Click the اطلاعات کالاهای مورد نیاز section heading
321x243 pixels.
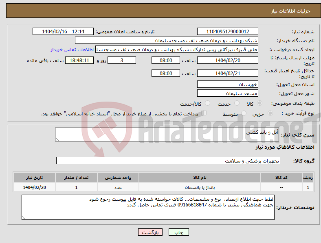tap(285, 147)
